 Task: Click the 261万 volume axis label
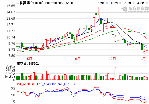(x=10, y=70)
